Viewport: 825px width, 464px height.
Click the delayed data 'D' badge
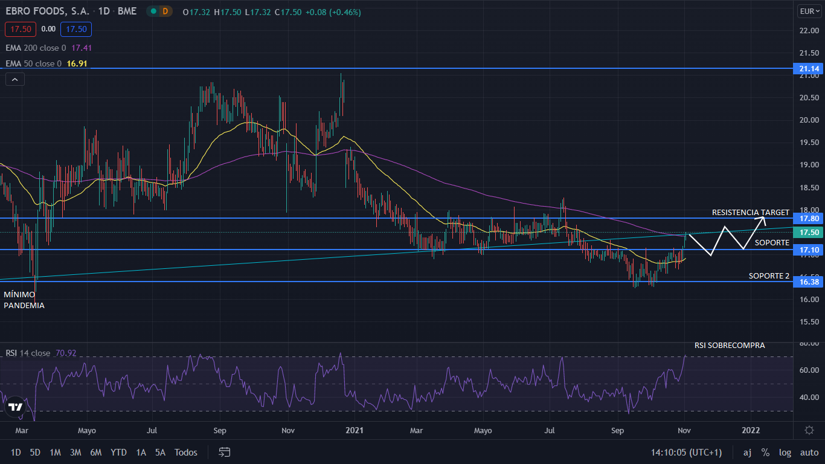(165, 11)
